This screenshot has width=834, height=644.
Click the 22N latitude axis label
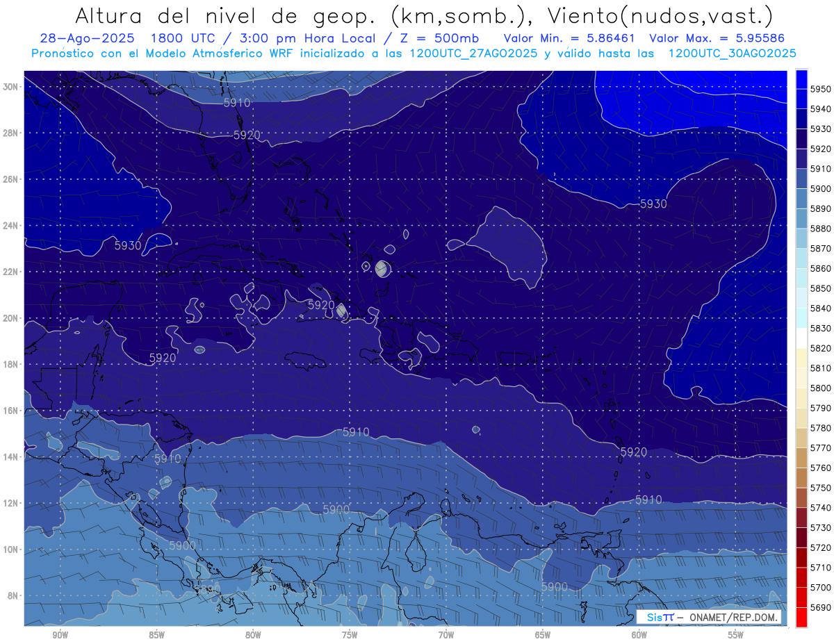pos(10,272)
